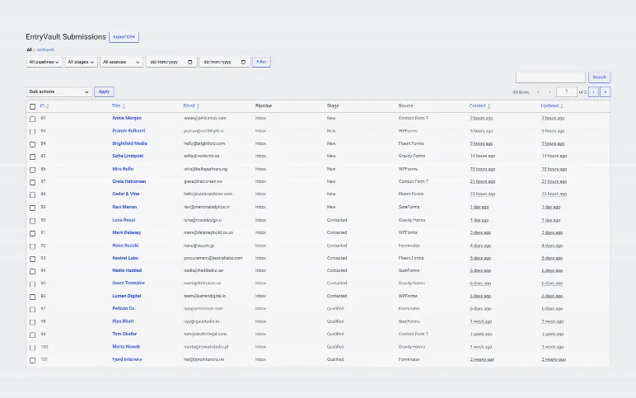
Task: Tick checkbox beside Fjord Interiors
Action: click(32, 360)
